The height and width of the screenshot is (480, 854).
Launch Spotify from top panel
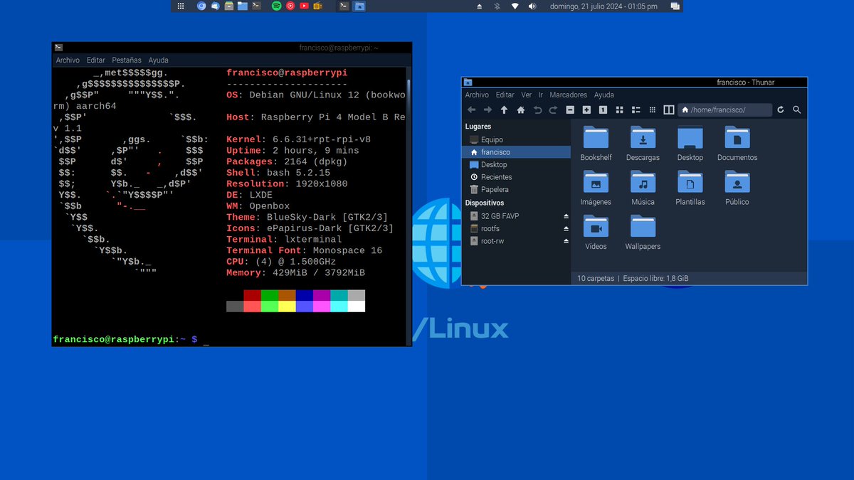pyautogui.click(x=277, y=6)
